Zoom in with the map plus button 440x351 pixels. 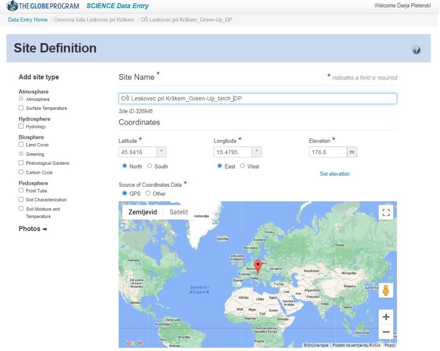pyautogui.click(x=385, y=317)
